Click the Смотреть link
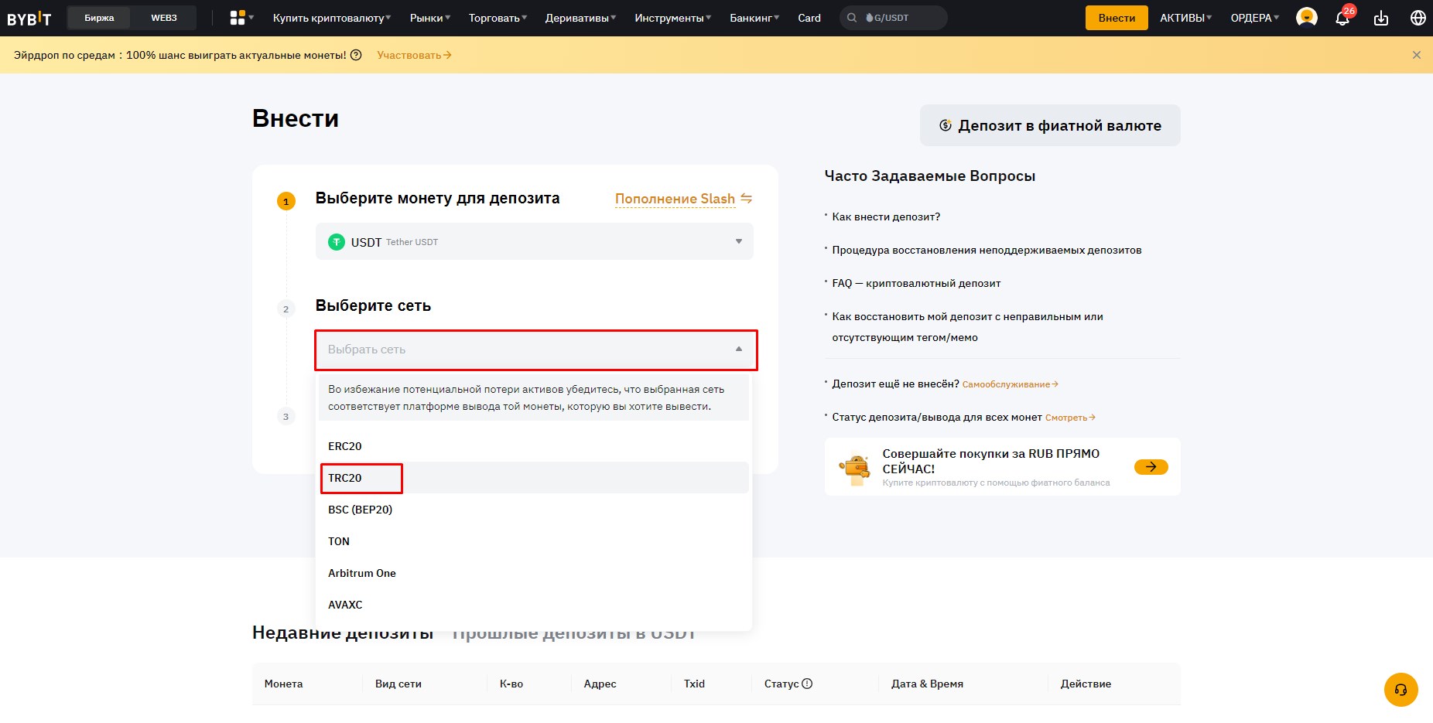The height and width of the screenshot is (723, 1433). point(1070,418)
